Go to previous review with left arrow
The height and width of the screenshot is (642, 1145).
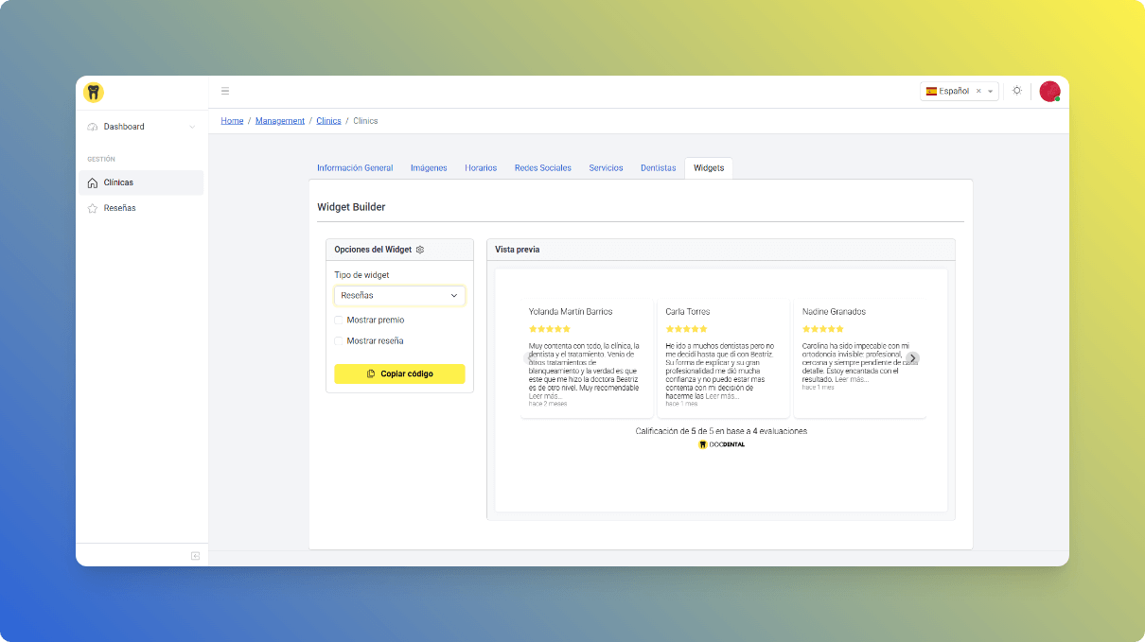coord(529,358)
